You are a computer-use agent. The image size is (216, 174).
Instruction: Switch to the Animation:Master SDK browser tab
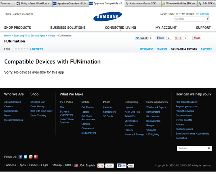[x=142, y=4]
